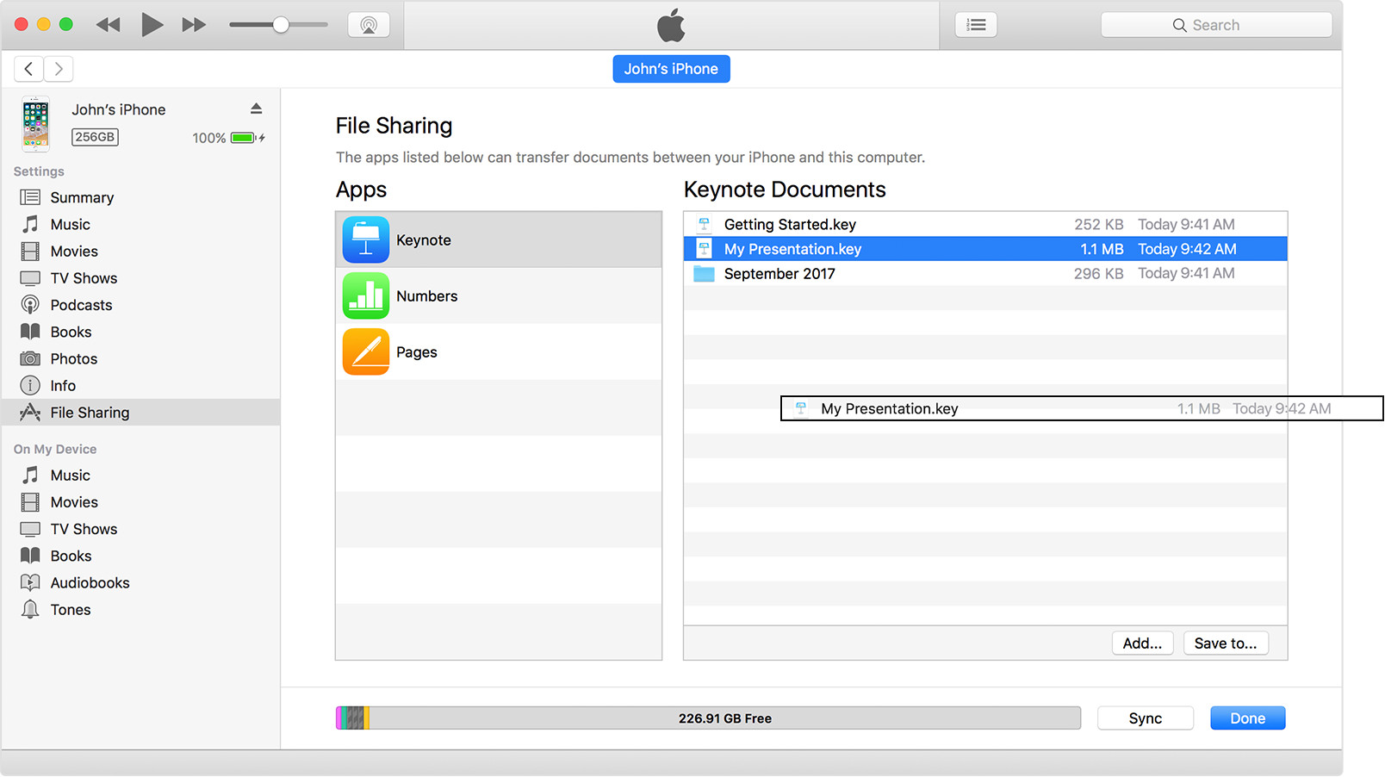
Task: Go forward with the right chevron
Action: tap(59, 69)
